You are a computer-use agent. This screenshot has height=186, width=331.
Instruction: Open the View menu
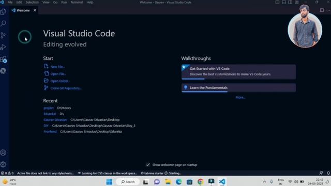46,2
